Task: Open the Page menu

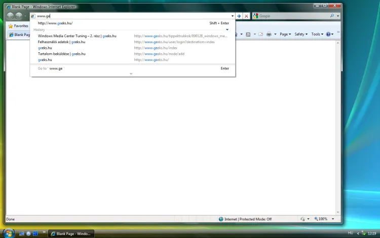Action: coord(285,35)
